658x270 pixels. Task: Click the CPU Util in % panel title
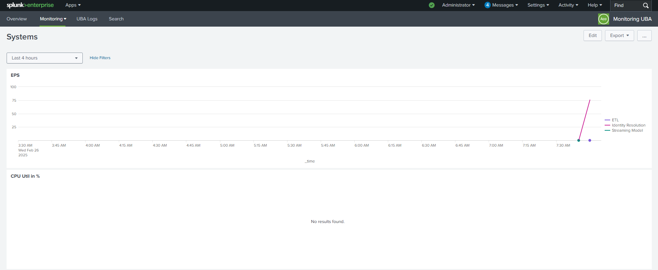click(25, 176)
